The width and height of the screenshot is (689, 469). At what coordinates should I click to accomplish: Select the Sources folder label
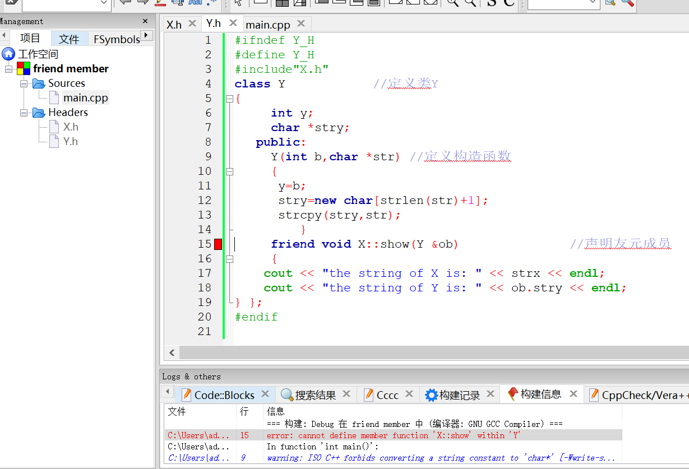67,83
